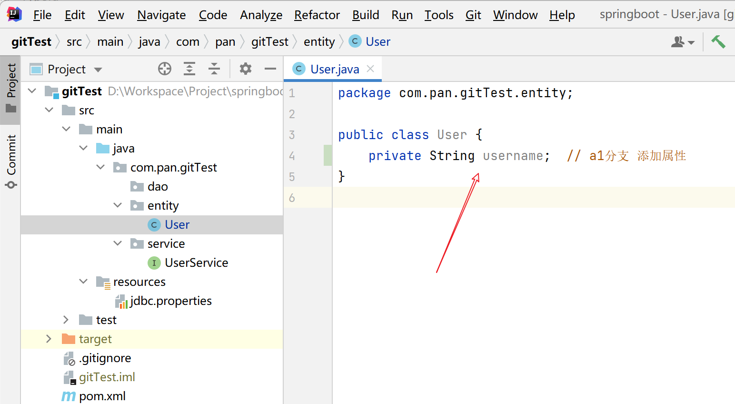Hide the Project panel with minus icon
Image resolution: width=735 pixels, height=404 pixels.
coord(270,69)
